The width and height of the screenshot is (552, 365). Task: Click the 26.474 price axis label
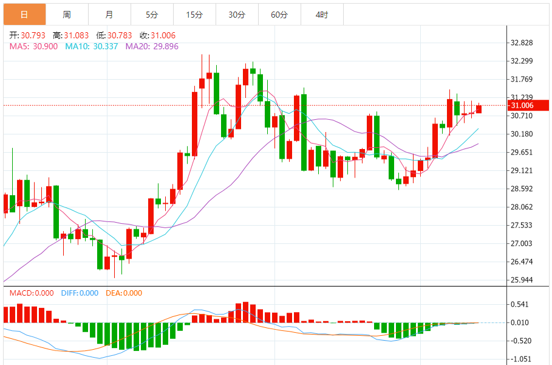click(x=522, y=262)
